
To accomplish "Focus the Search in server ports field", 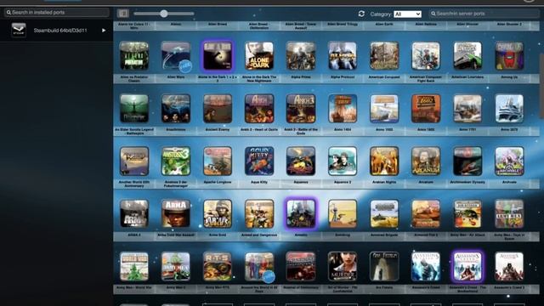I will point(484,14).
